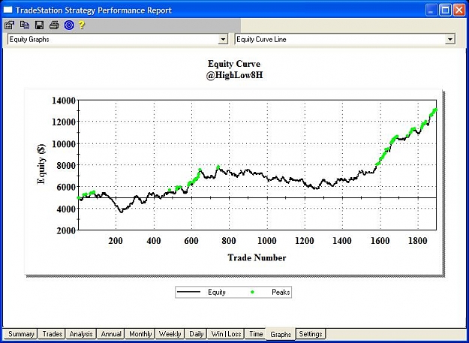This screenshot has width=469, height=343.
Task: Close the Performance Report window
Action: click(458, 11)
